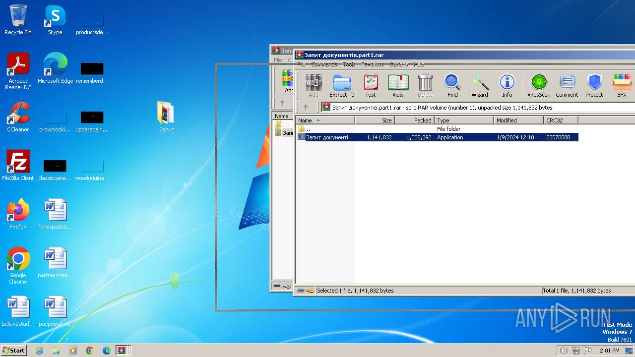The height and width of the screenshot is (357, 635).
Task: Run Test on the archive
Action: pyautogui.click(x=371, y=86)
